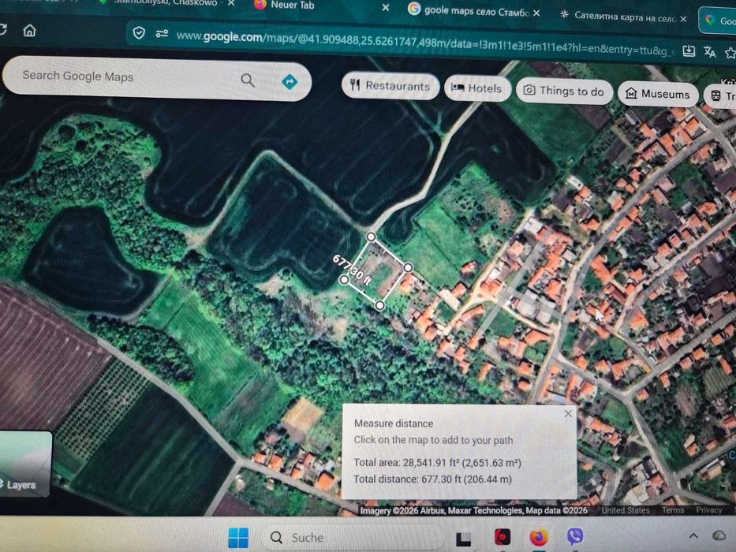Click the Google Maps search magnifier icon
The height and width of the screenshot is (552, 736).
point(248,80)
